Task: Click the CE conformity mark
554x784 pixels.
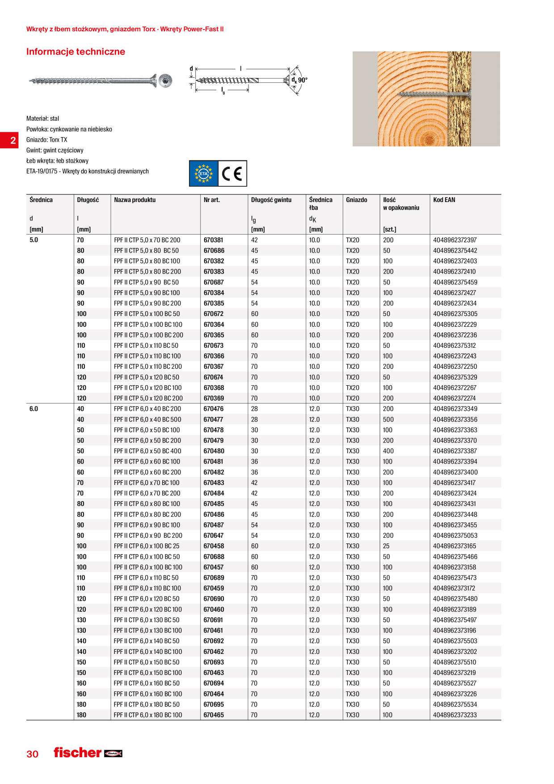Action: pyautogui.click(x=232, y=173)
